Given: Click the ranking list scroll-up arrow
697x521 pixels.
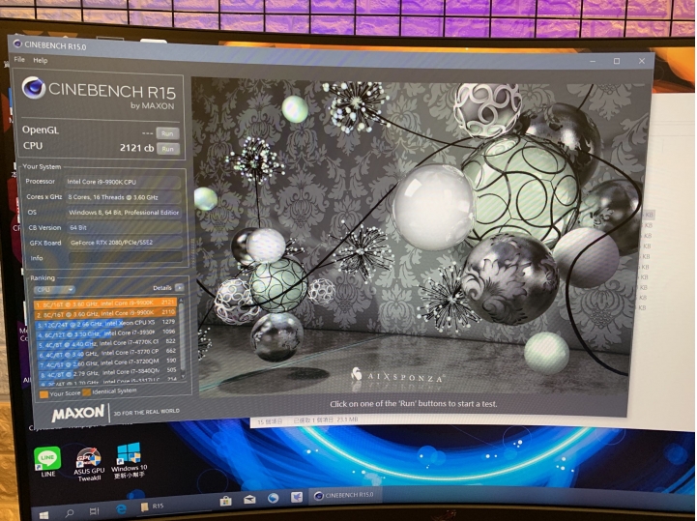Looking at the screenshot, I should click(x=182, y=302).
